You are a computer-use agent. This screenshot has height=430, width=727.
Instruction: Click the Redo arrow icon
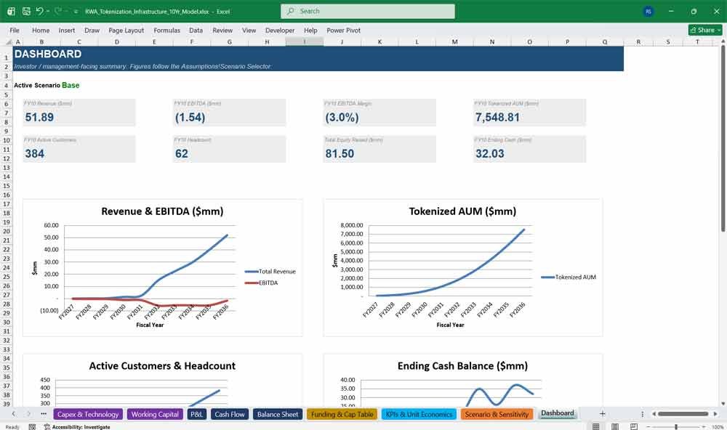pos(58,11)
